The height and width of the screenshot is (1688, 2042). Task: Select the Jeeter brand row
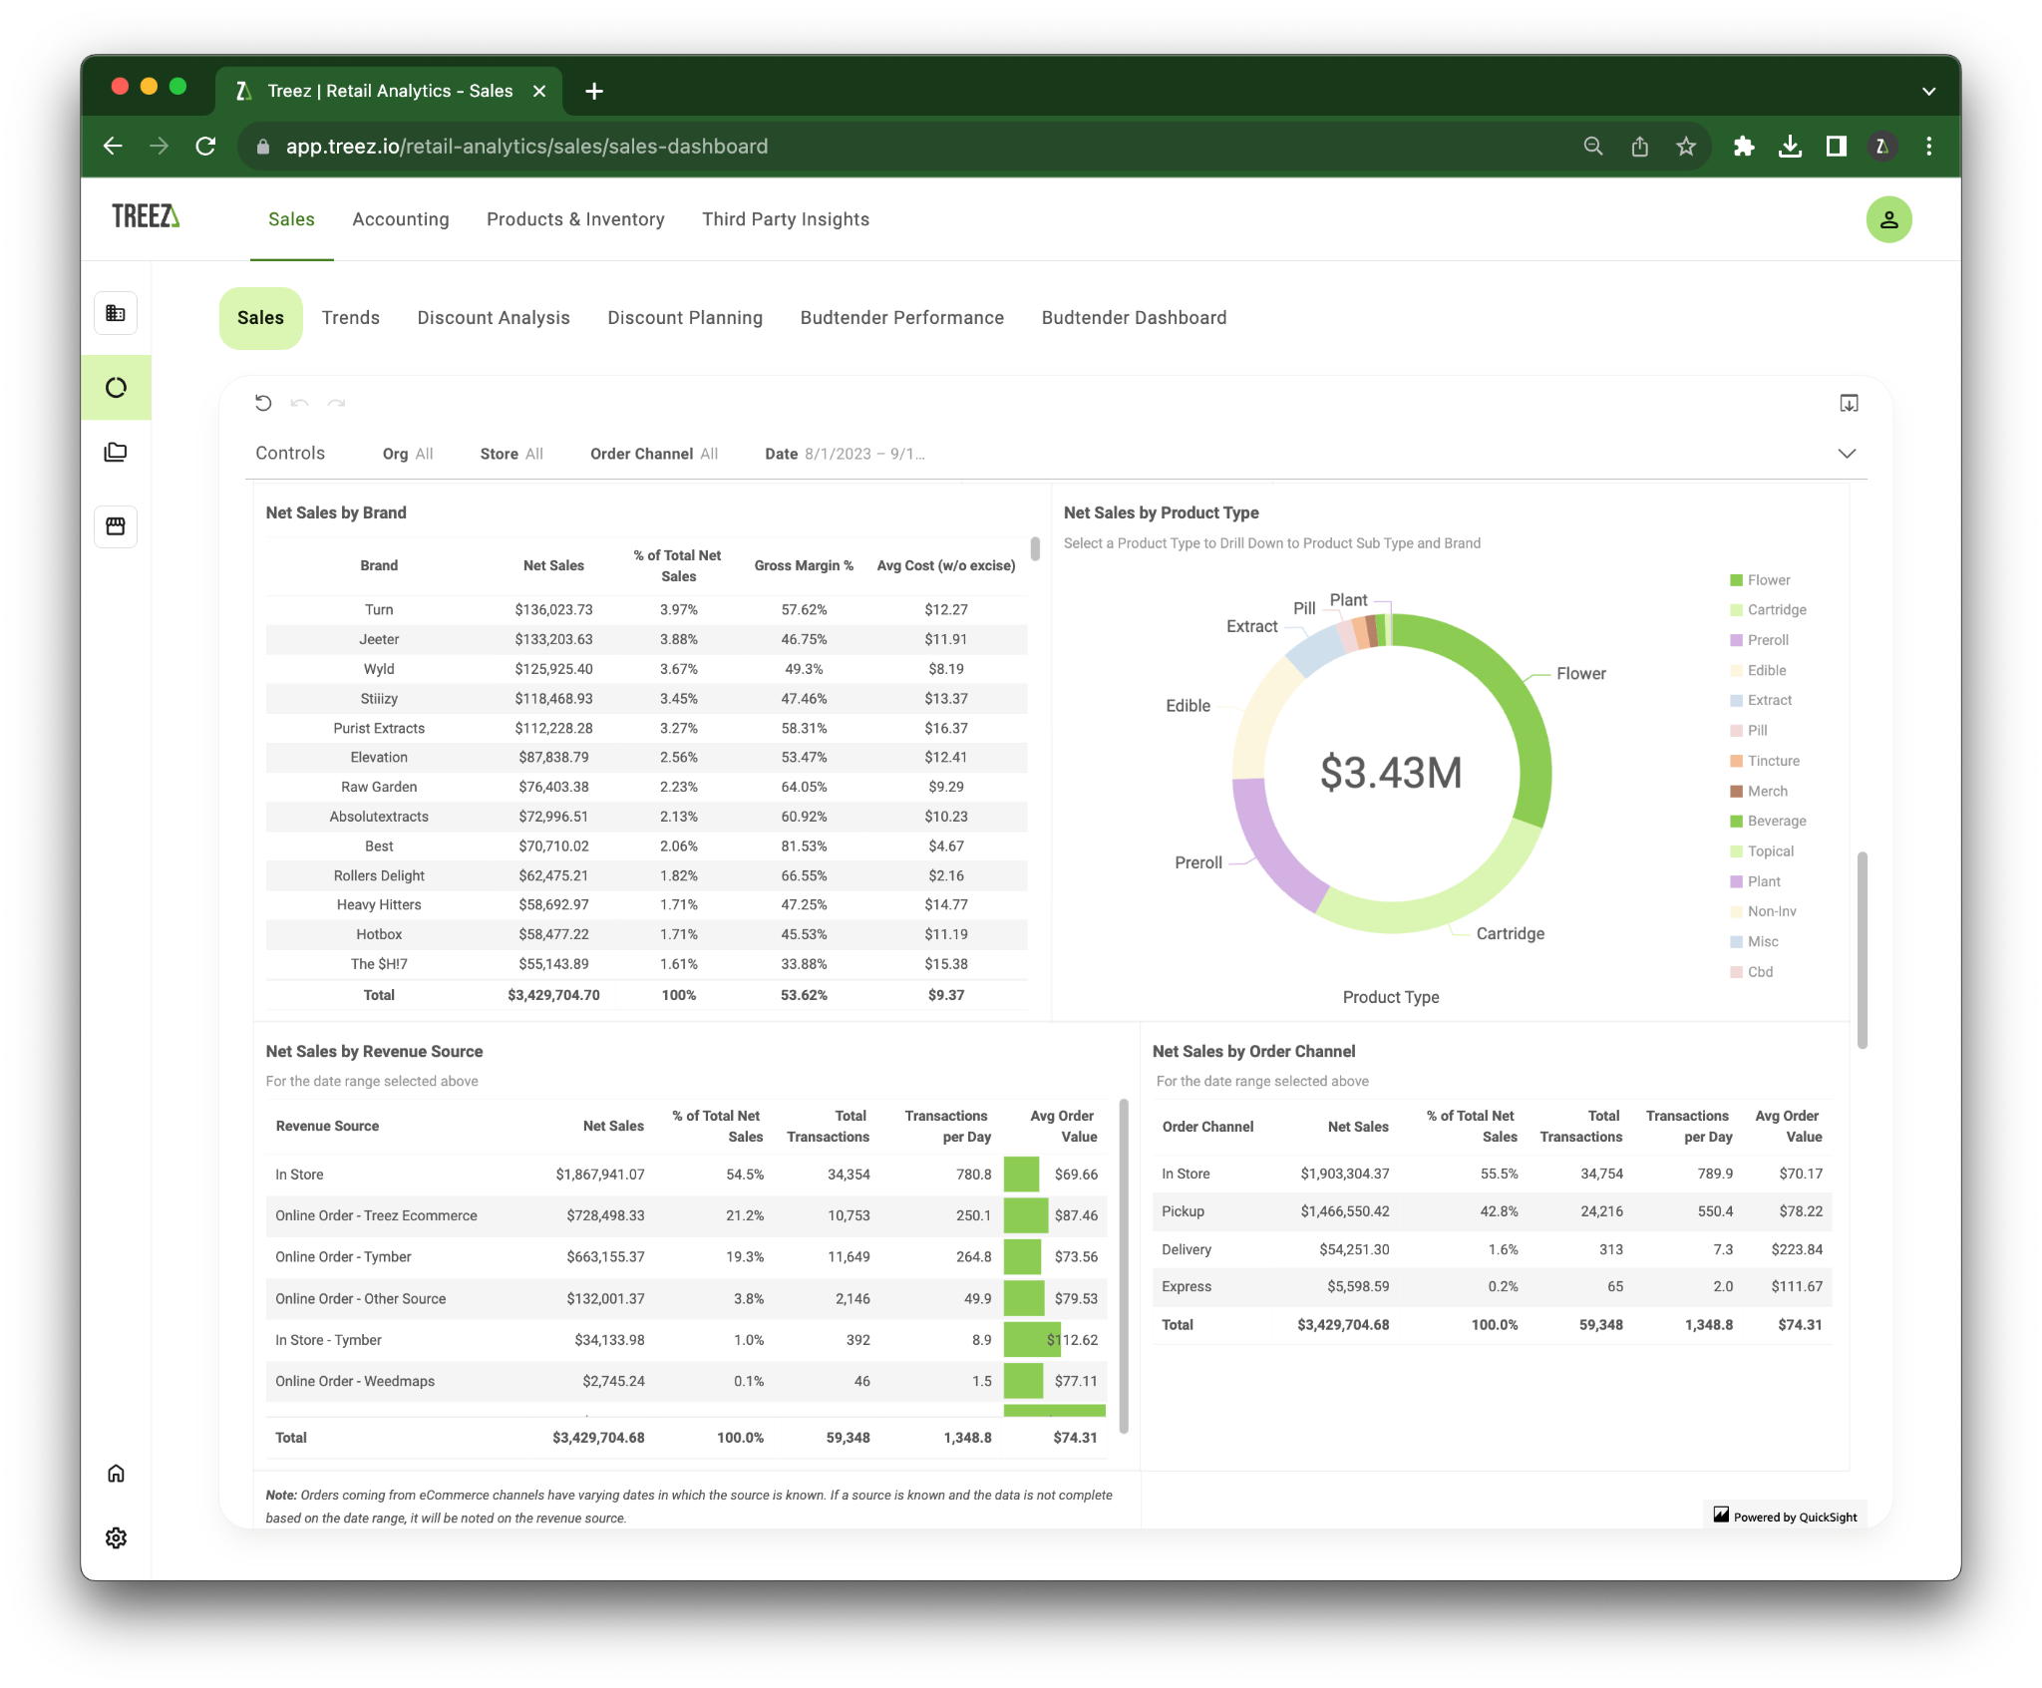coord(646,639)
